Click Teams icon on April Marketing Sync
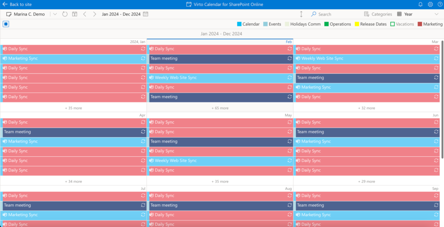This screenshot has height=227, width=444. coord(5,141)
